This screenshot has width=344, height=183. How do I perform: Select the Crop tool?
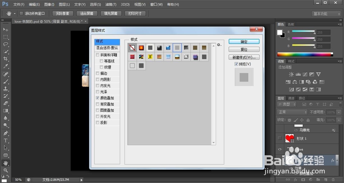coord(6,59)
